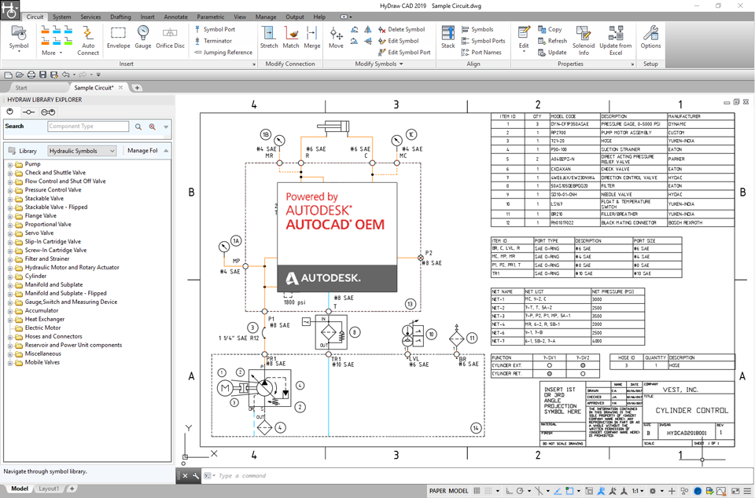This screenshot has width=755, height=498.
Task: Open the System ribbon tab
Action: tap(61, 16)
